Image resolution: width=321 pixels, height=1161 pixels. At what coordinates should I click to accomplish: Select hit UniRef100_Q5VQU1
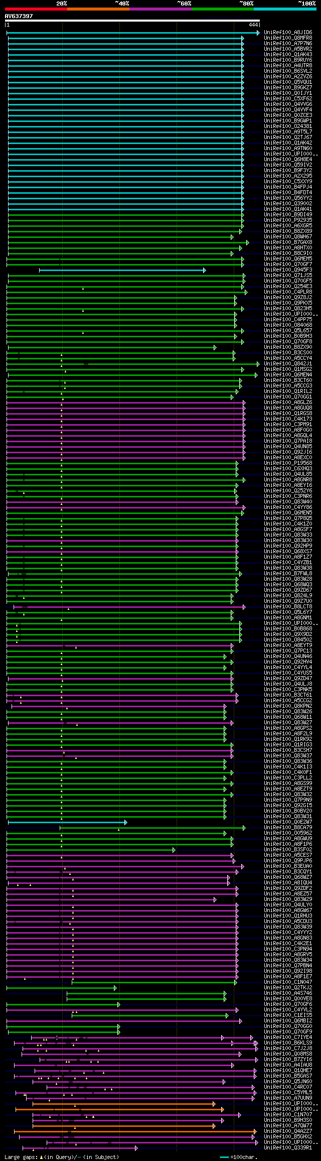(x=288, y=82)
